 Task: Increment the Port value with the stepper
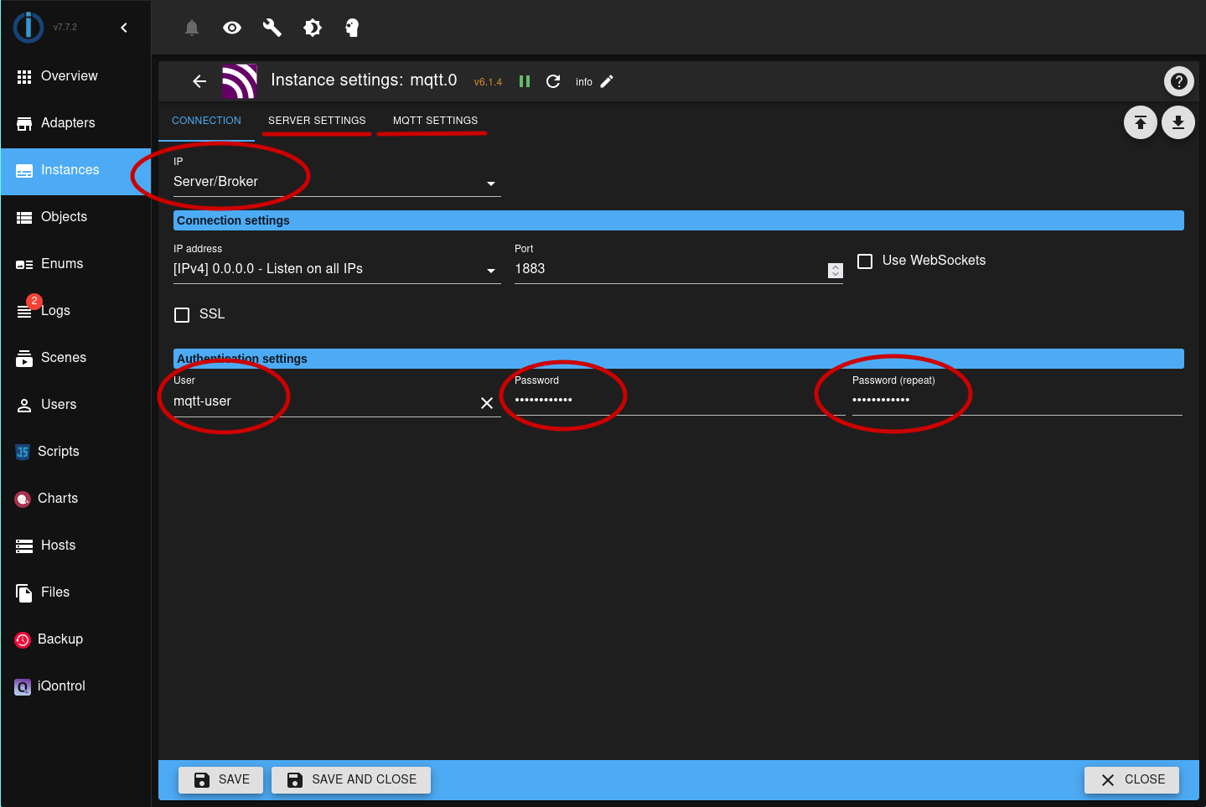coord(835,266)
